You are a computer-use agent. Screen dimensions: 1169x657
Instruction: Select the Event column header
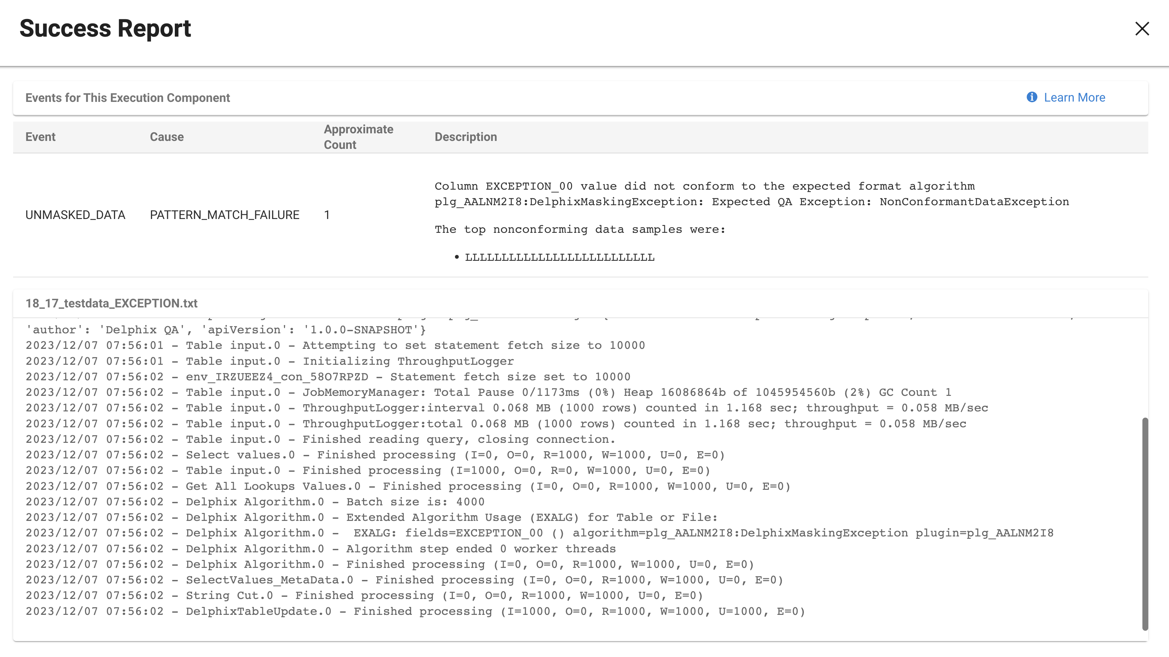point(40,136)
